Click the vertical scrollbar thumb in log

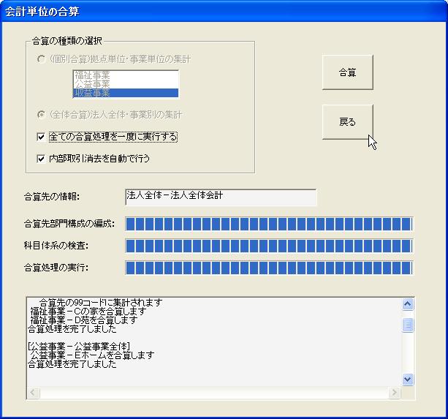[x=408, y=325]
